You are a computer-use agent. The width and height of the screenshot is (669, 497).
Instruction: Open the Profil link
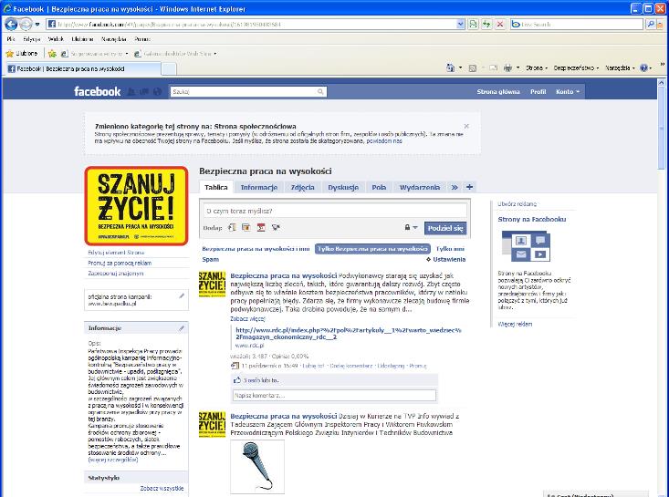(538, 91)
